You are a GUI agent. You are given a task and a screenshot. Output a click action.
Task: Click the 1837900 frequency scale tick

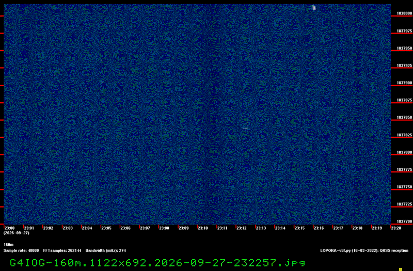click(402, 85)
